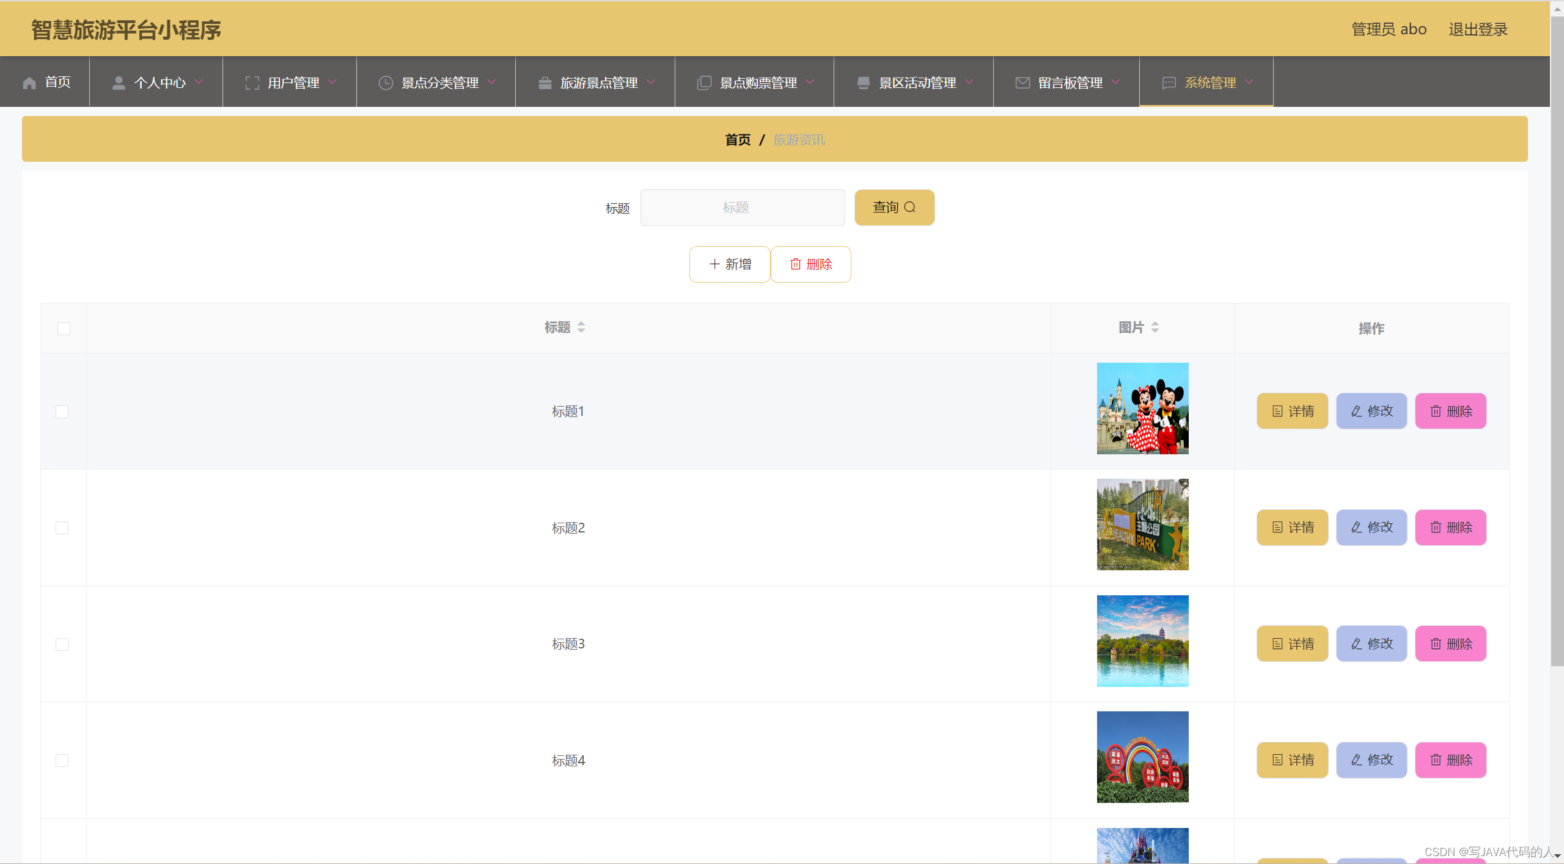Expand the 留言板管理 dropdown arrow
1564x864 pixels.
tap(1115, 82)
